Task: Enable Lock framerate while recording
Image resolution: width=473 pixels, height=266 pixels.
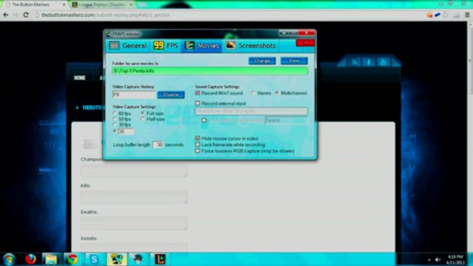Action: tap(198, 144)
